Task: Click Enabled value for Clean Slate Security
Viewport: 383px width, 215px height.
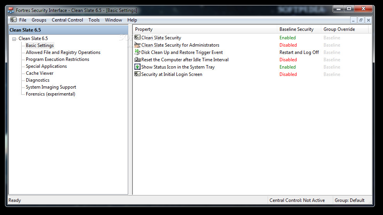Action: [288, 38]
